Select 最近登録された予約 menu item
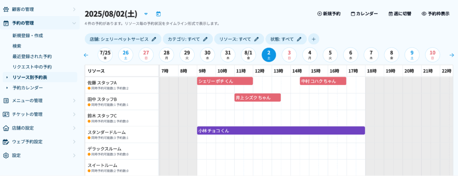458x176 pixels. point(32,56)
